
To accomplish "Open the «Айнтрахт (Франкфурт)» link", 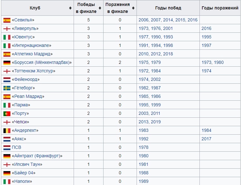I will [x=37, y=156].
